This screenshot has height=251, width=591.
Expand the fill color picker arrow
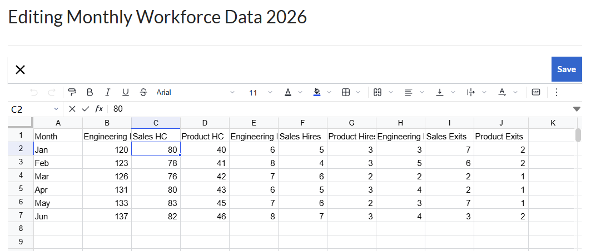pos(329,92)
